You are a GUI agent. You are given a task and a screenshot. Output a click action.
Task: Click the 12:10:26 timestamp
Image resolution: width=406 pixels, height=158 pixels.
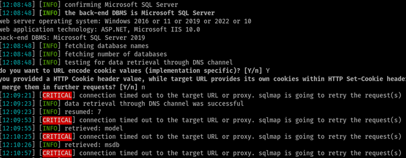click(18, 145)
